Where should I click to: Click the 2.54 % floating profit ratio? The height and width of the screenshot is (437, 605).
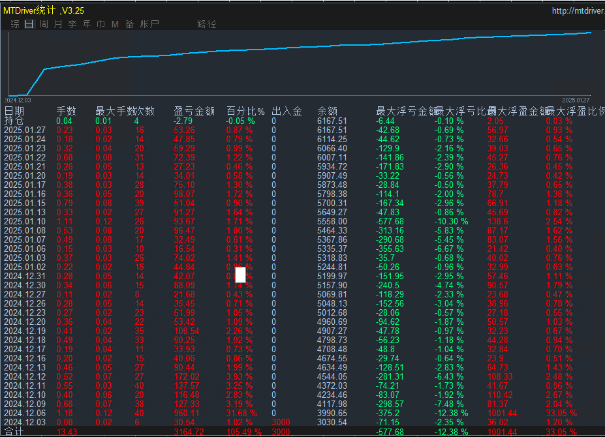559,221
